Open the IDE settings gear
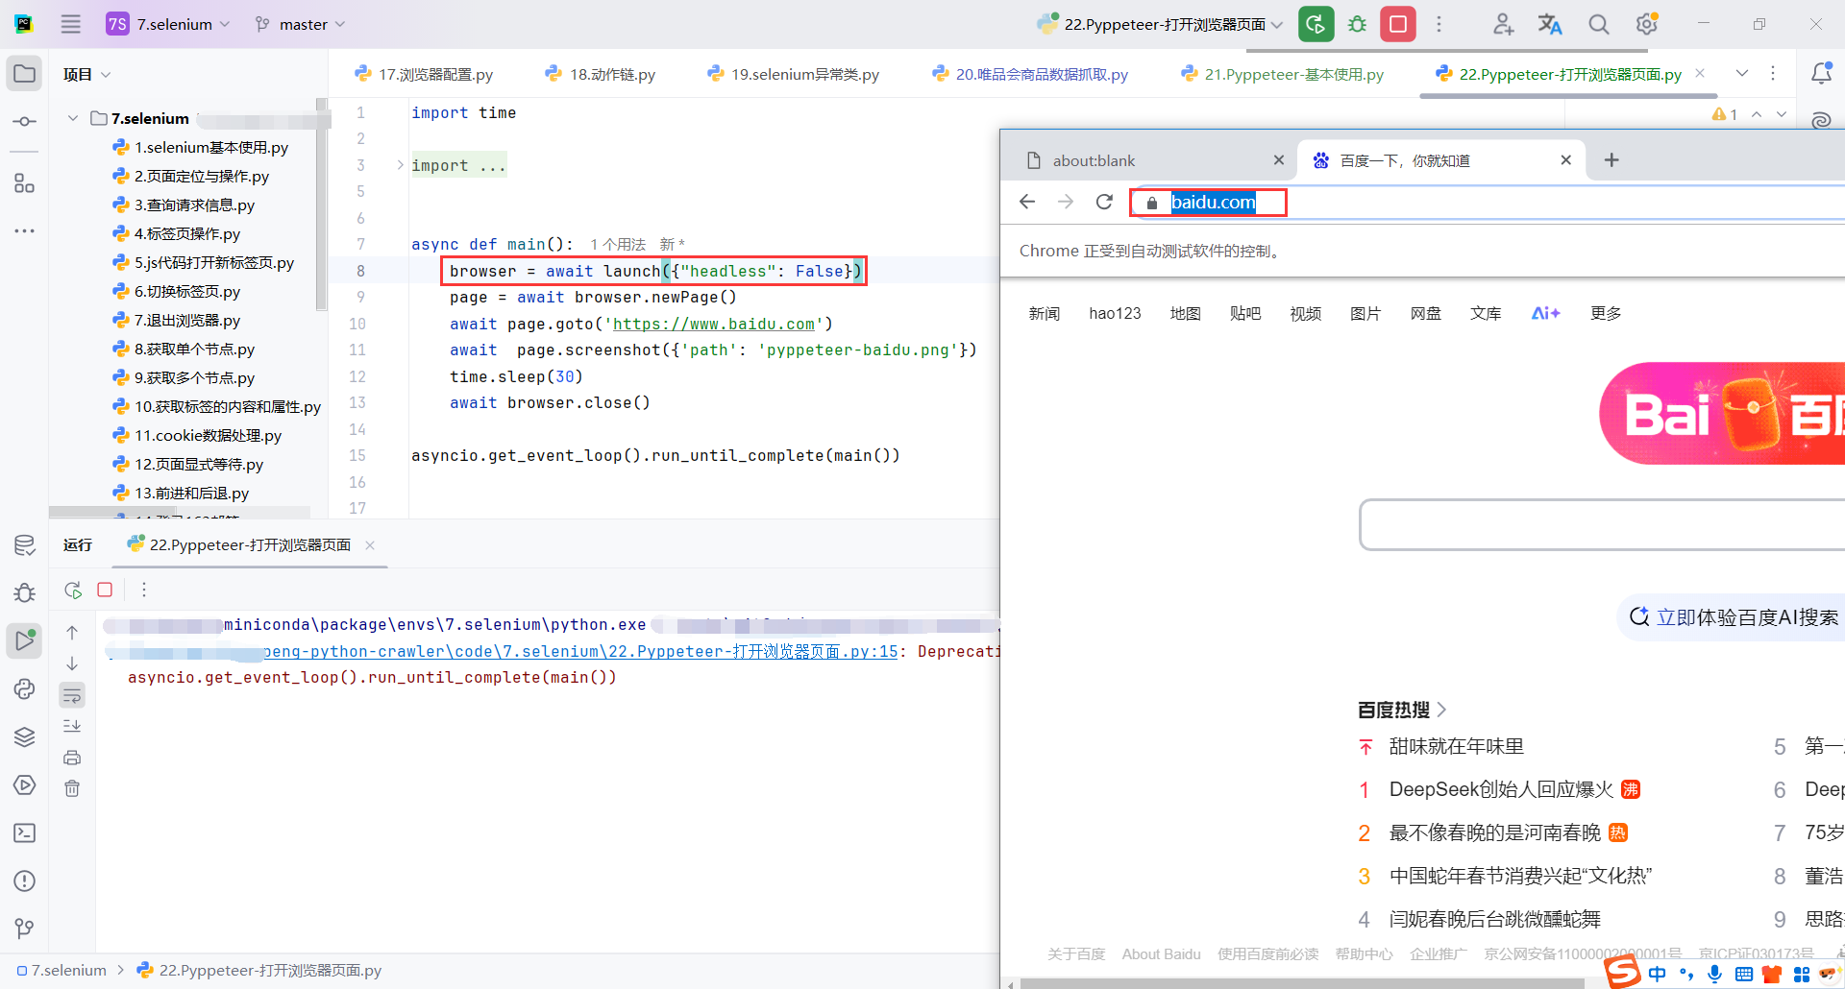This screenshot has width=1845, height=989. coord(1647,24)
